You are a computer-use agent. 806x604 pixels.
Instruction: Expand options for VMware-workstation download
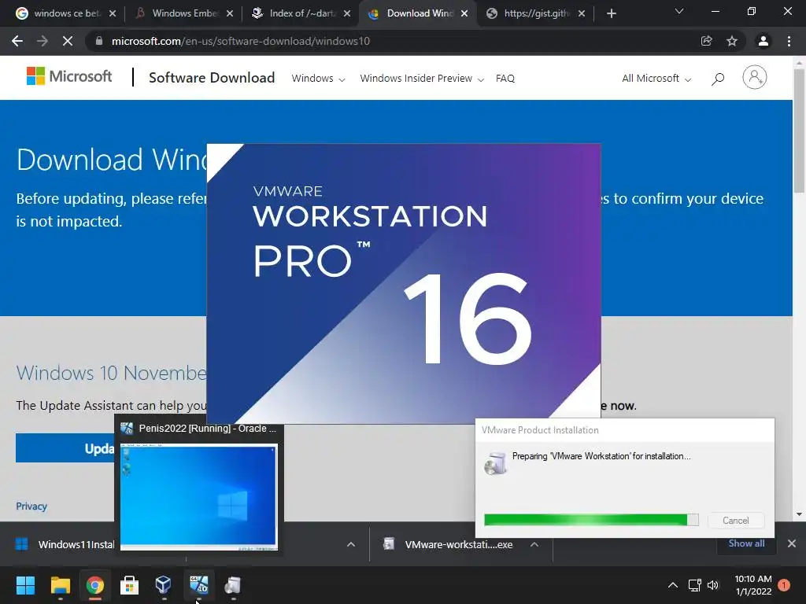point(534,544)
